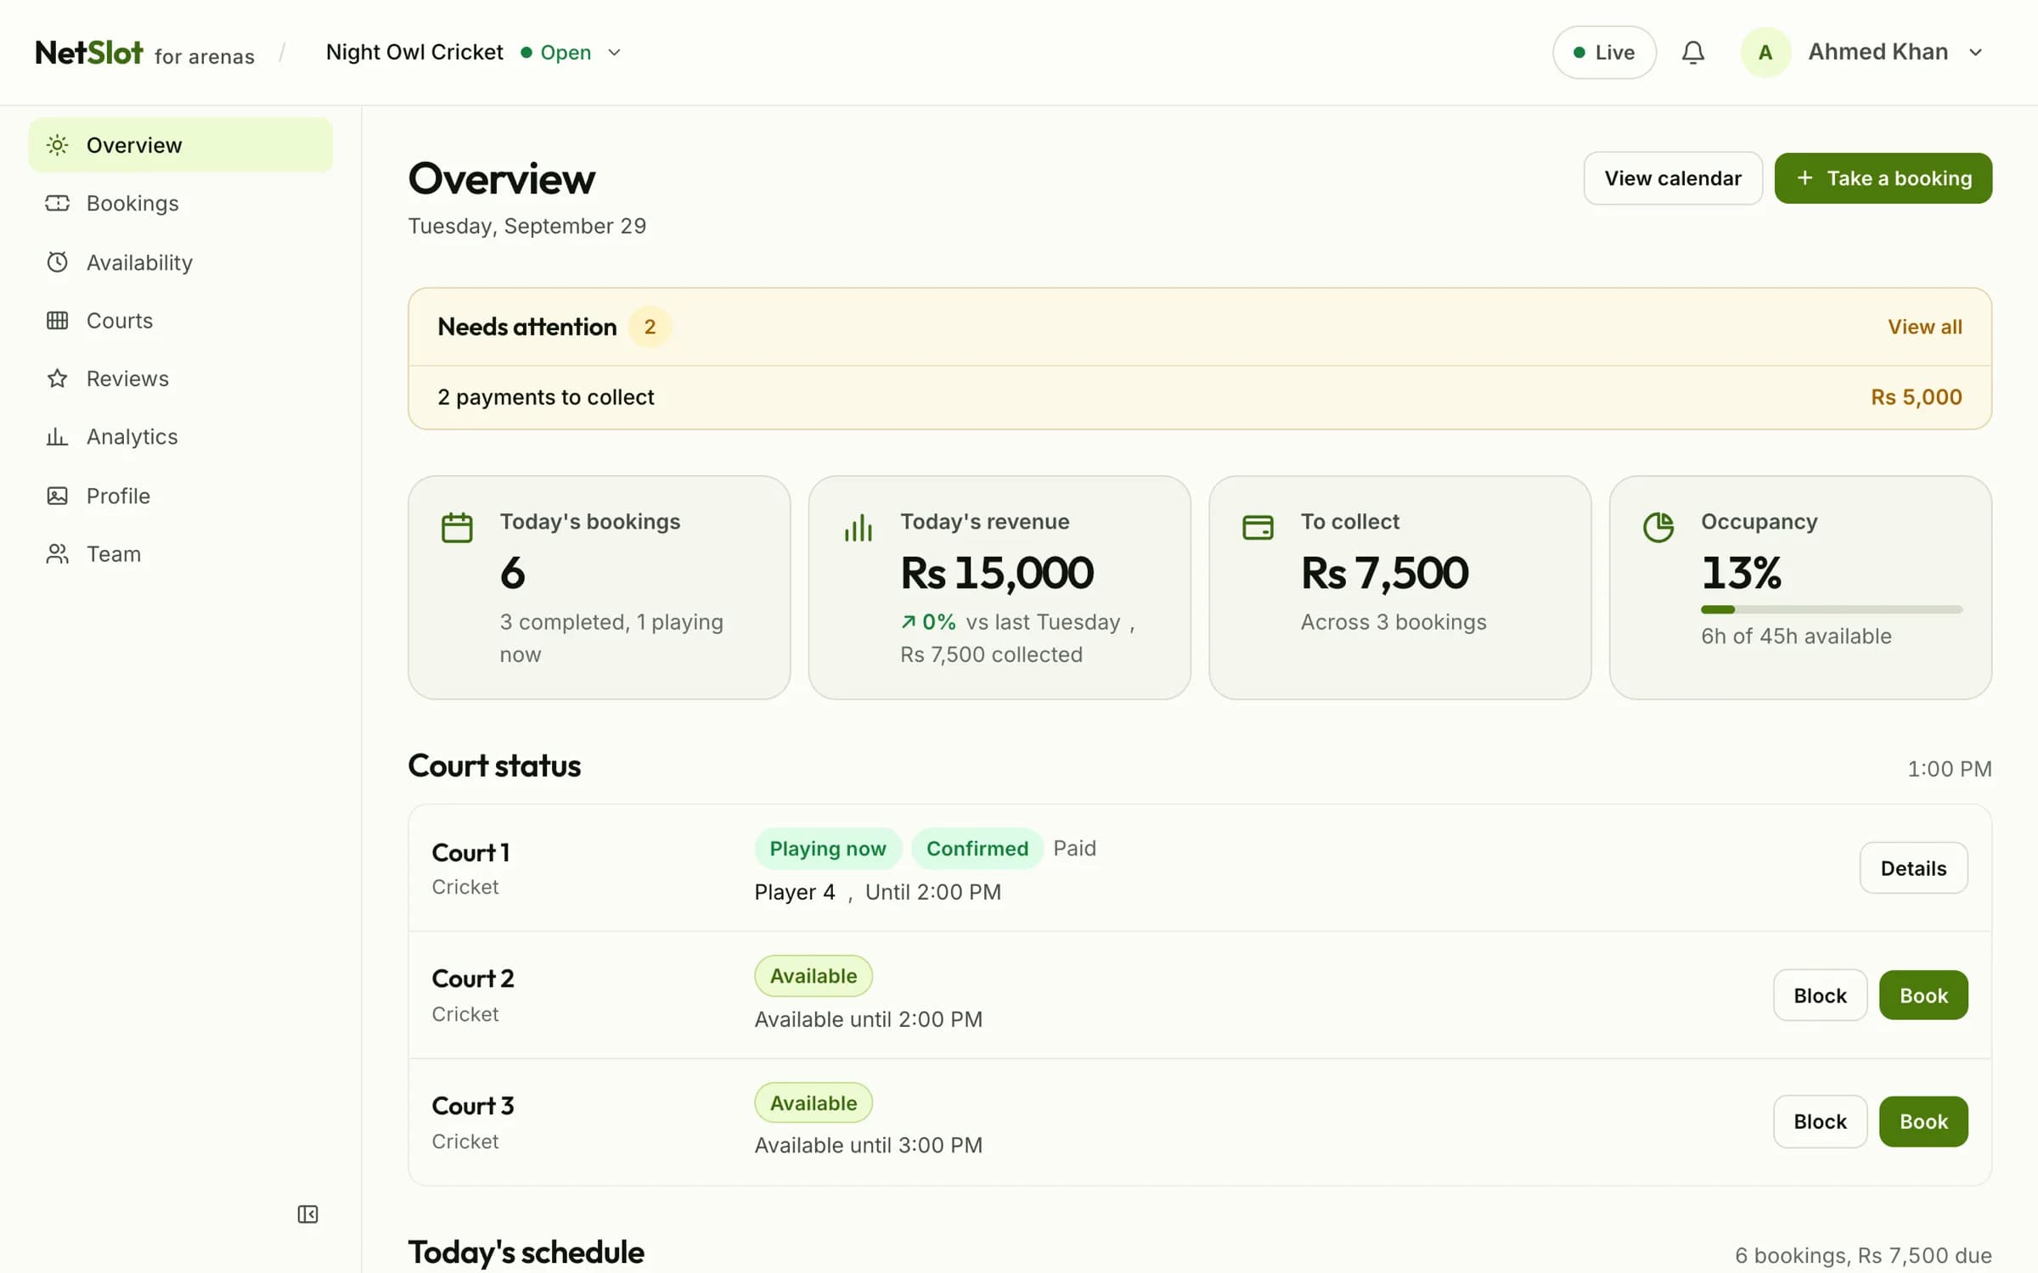Image resolution: width=2038 pixels, height=1273 pixels.
Task: Click the avatar circle with letter A
Action: tap(1765, 53)
